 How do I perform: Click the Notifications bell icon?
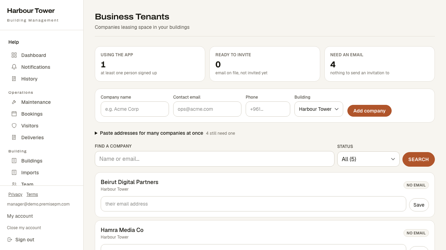[x=14, y=67]
